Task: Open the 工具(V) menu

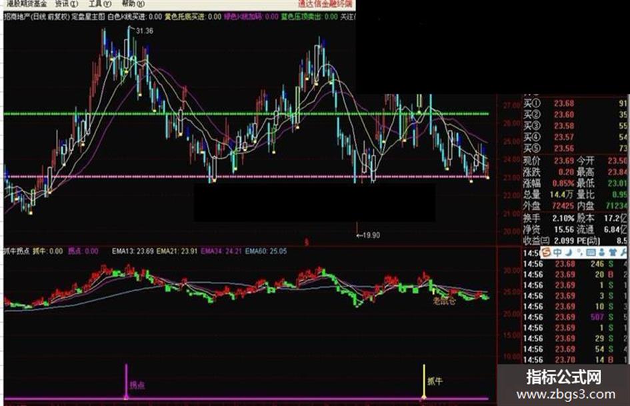Action: coord(99,3)
